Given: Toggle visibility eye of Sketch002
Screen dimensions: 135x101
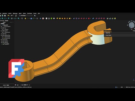Looking at the screenshot, I should click(x=3, y=38).
